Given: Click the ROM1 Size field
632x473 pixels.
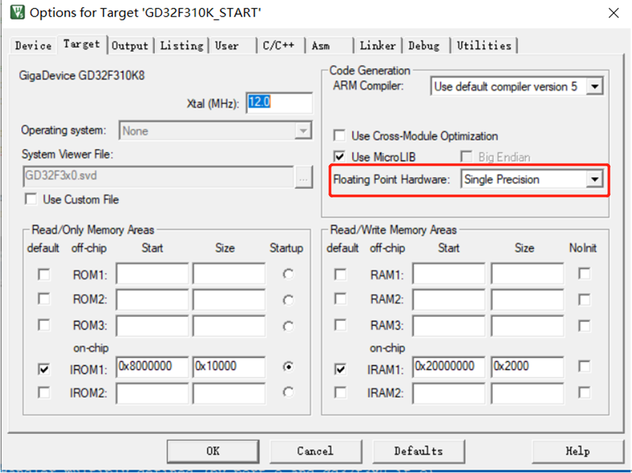Looking at the screenshot, I should click(229, 274).
